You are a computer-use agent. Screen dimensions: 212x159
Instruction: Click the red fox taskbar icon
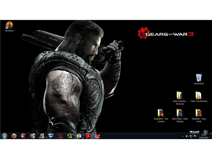click(97, 136)
